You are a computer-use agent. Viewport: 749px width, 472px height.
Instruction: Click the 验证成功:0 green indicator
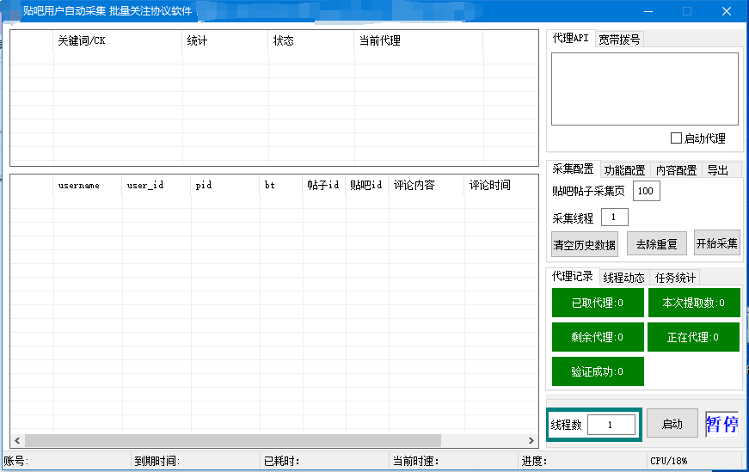click(598, 371)
